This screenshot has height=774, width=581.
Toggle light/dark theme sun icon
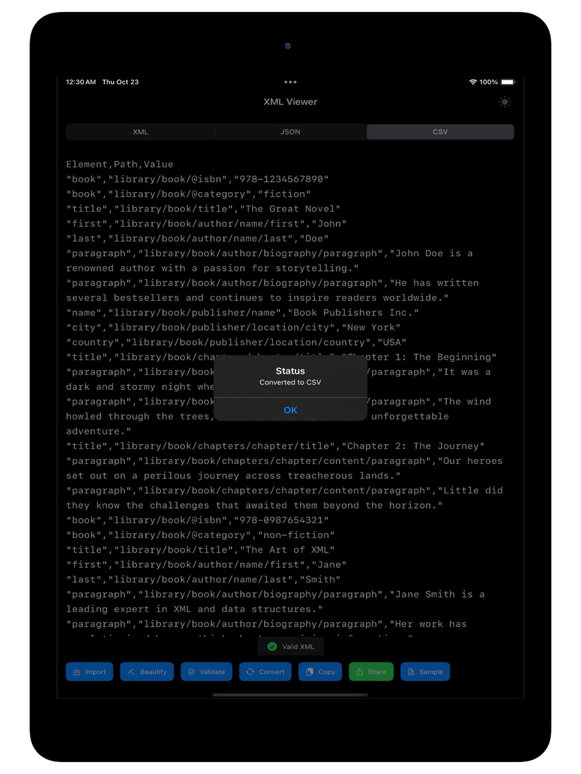(x=505, y=102)
